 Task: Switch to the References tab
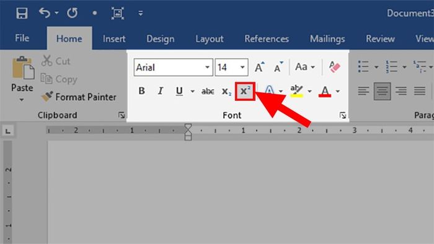click(x=267, y=38)
